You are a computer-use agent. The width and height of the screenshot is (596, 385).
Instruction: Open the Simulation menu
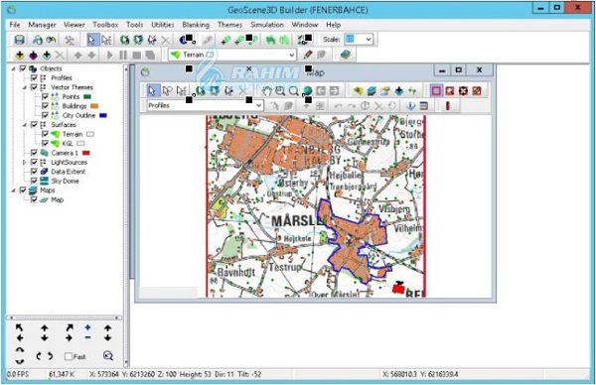267,25
